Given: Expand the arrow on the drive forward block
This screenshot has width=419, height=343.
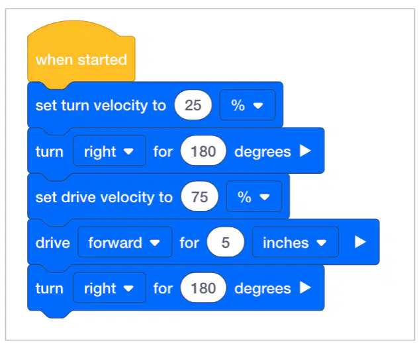Looking at the screenshot, I should tap(360, 242).
